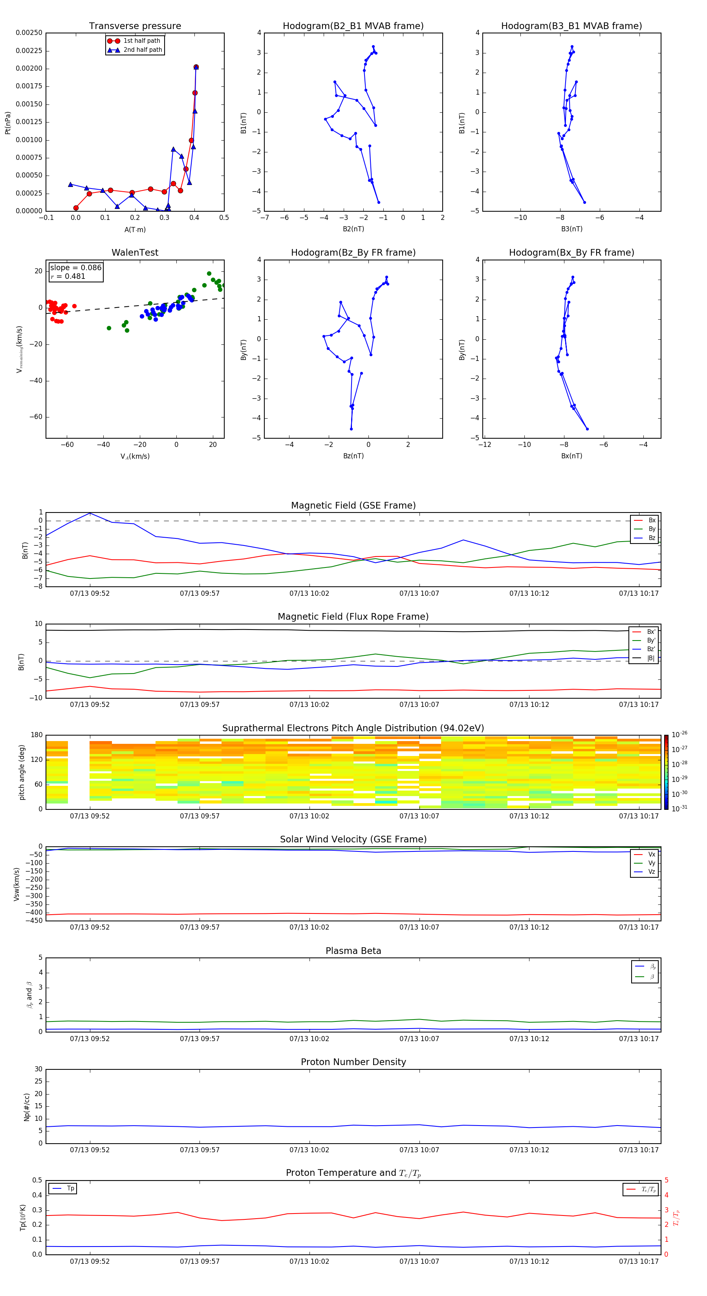Click '10^-26' colorbar tick label
Viewport: 707px width, 1296px height.
point(680,734)
